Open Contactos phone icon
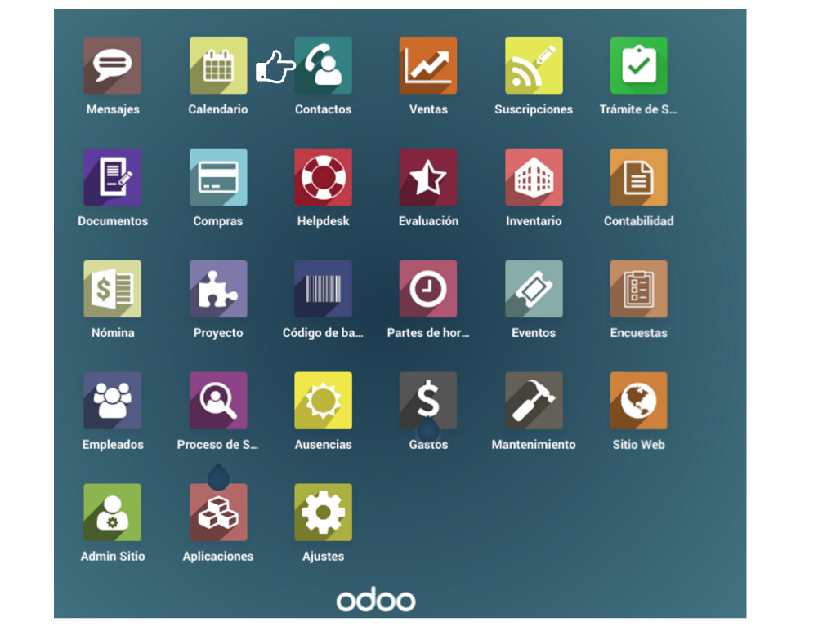This screenshot has height=626, width=836. click(x=323, y=65)
